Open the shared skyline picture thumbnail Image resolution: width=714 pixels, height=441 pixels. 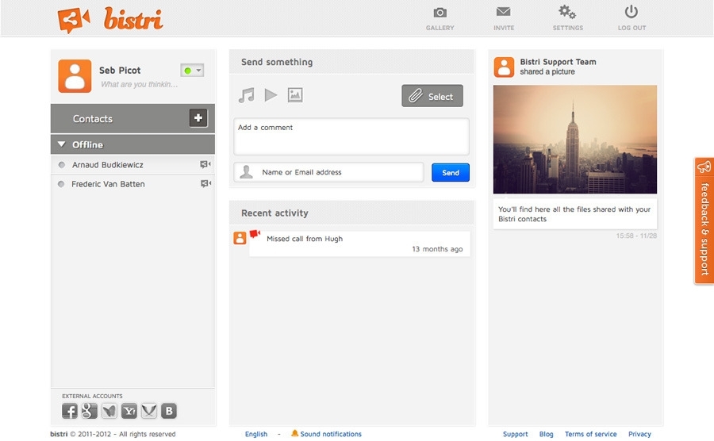tap(574, 140)
